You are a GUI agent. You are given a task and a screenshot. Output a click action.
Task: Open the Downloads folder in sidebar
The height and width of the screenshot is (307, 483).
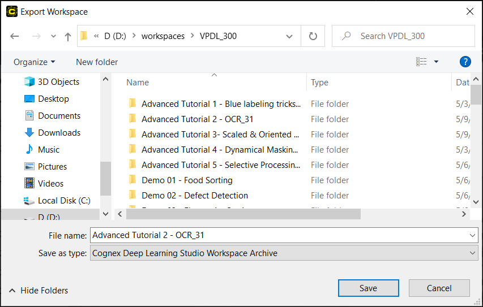pos(59,133)
